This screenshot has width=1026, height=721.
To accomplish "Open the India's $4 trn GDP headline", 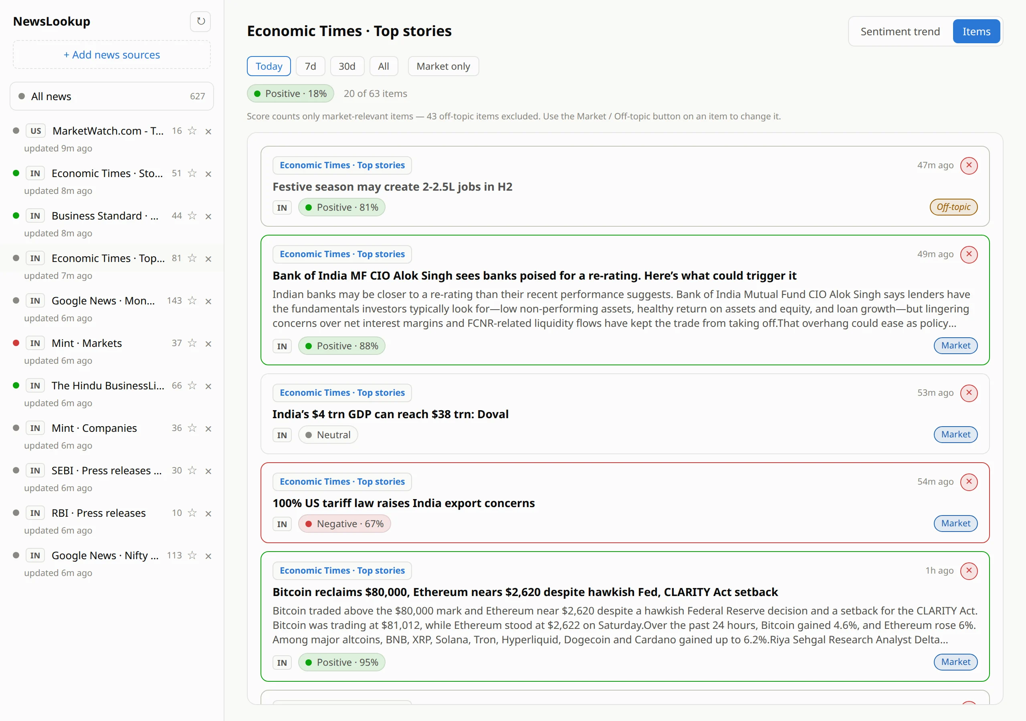I will click(x=390, y=414).
